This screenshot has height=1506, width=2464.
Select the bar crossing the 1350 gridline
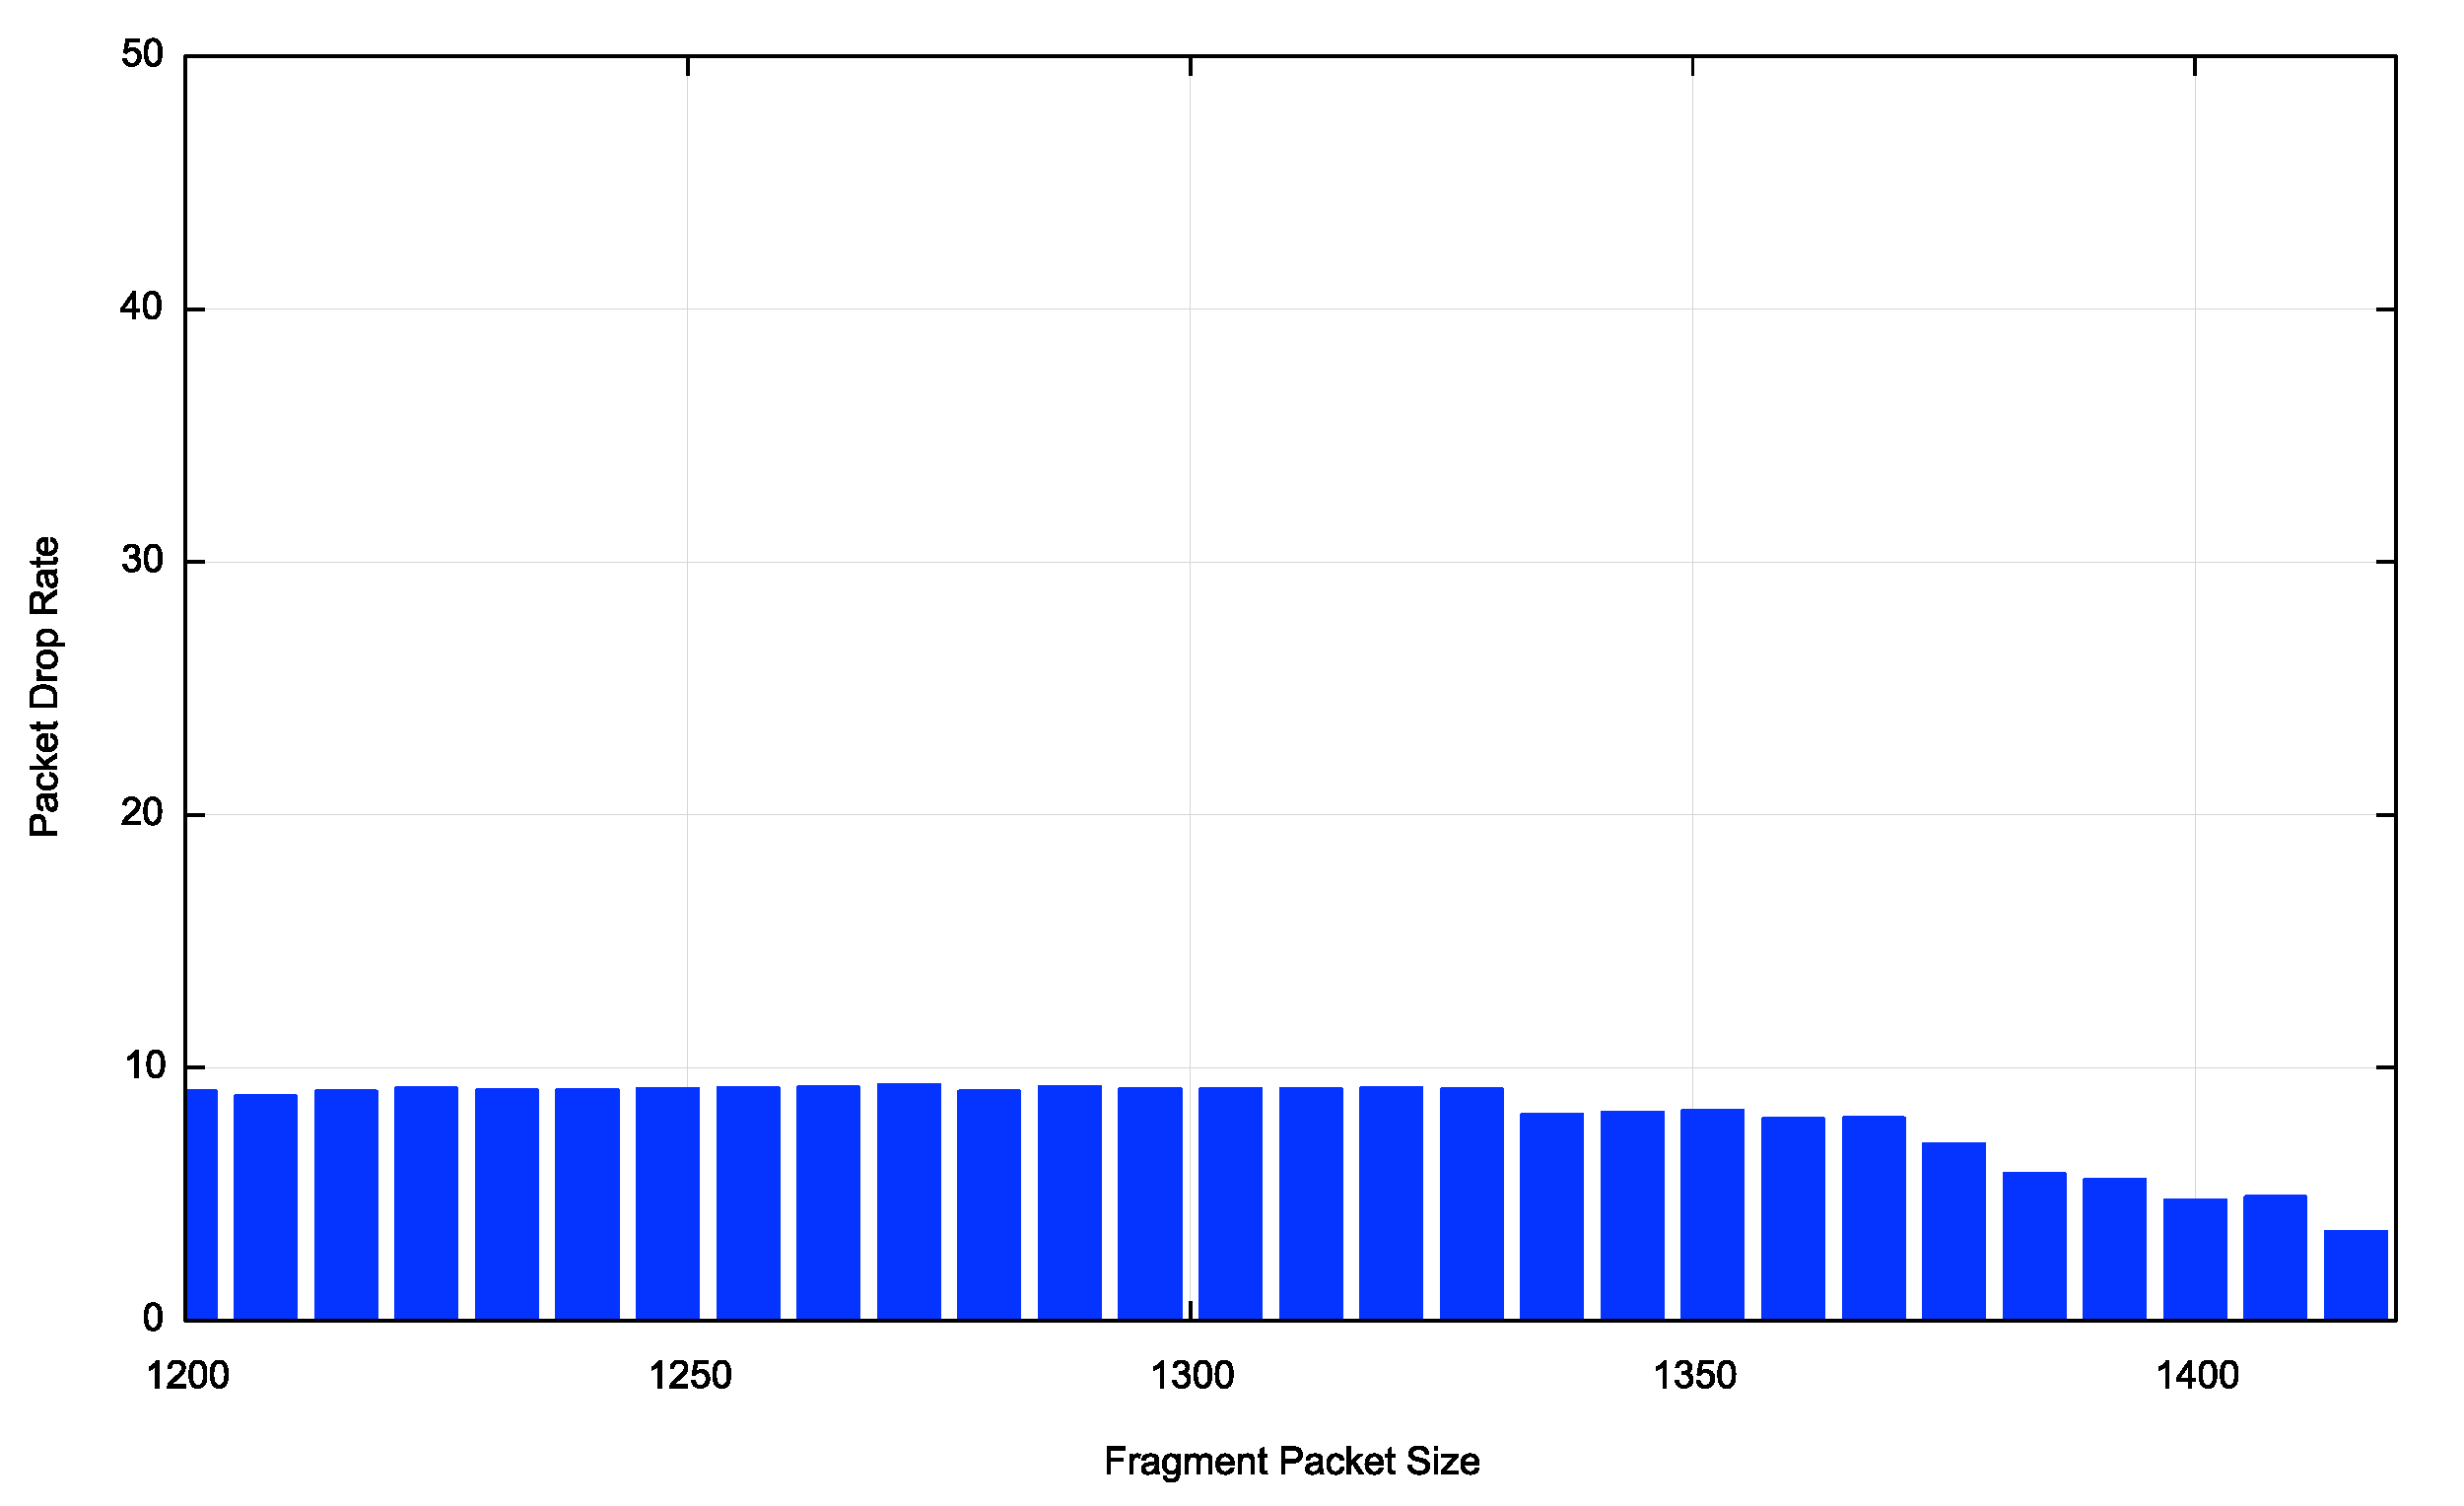click(x=1712, y=1215)
